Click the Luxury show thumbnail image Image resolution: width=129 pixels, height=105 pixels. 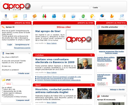click(121, 63)
